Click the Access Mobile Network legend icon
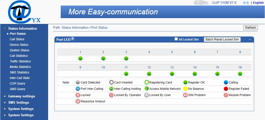The image size is (265, 120). point(147,89)
